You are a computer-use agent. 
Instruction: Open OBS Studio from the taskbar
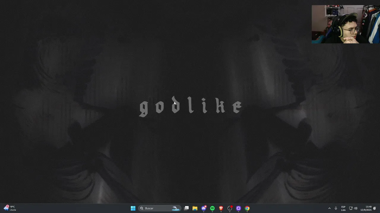coord(230,208)
